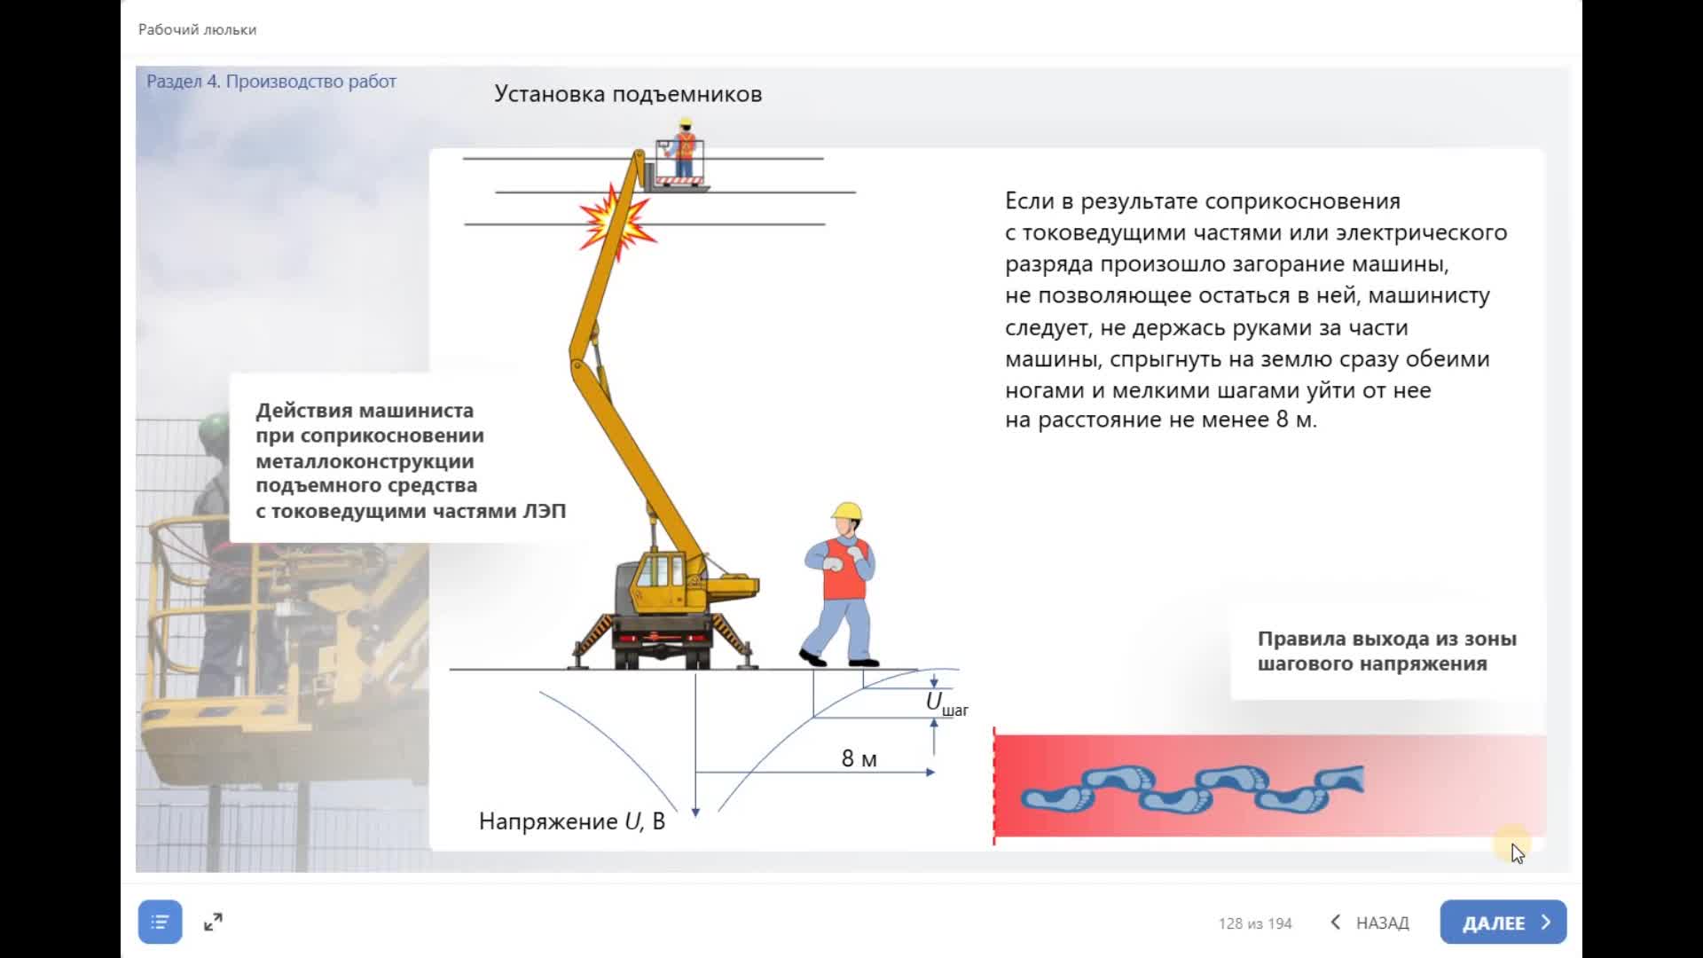
Task: Click the heading Раздел 4. Производство работ
Action: click(271, 81)
